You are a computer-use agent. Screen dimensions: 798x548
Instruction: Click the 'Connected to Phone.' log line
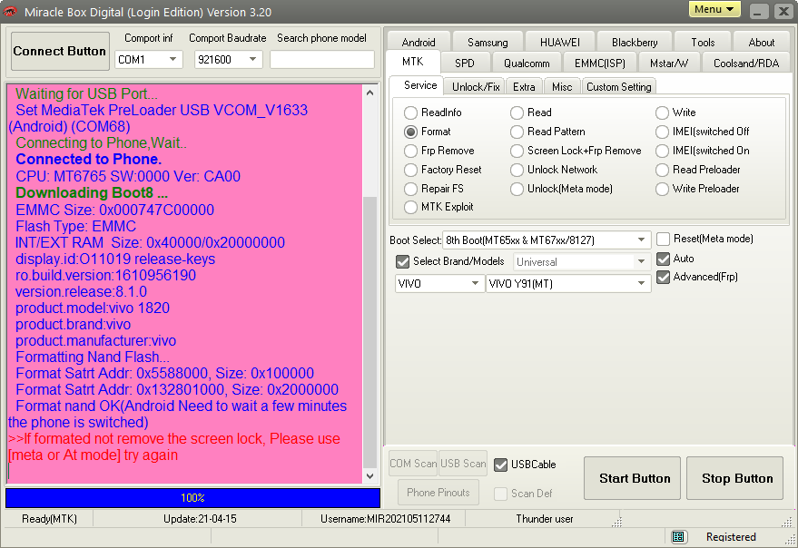[89, 160]
